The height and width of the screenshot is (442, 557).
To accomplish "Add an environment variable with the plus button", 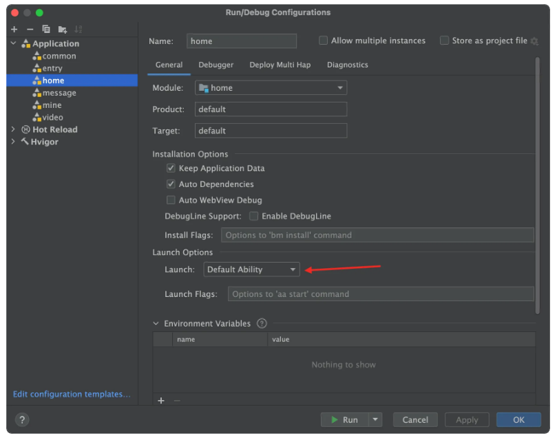I will (x=161, y=401).
